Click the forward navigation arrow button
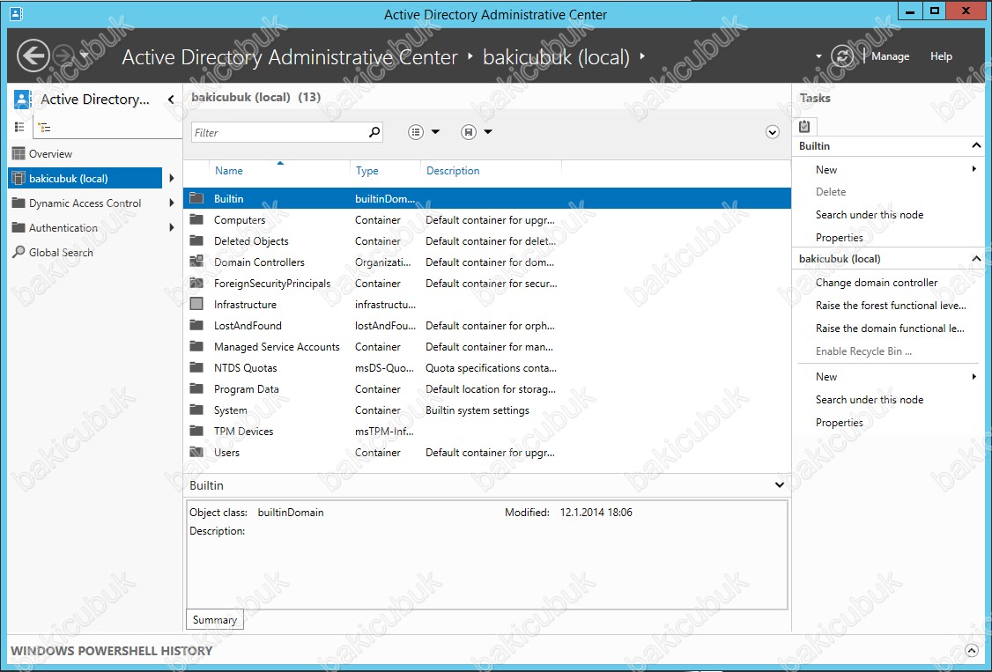The width and height of the screenshot is (992, 672). [63, 56]
